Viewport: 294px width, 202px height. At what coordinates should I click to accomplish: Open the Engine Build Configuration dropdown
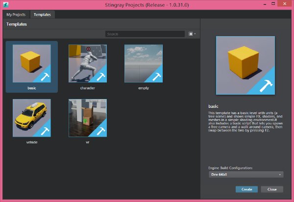click(x=246, y=175)
